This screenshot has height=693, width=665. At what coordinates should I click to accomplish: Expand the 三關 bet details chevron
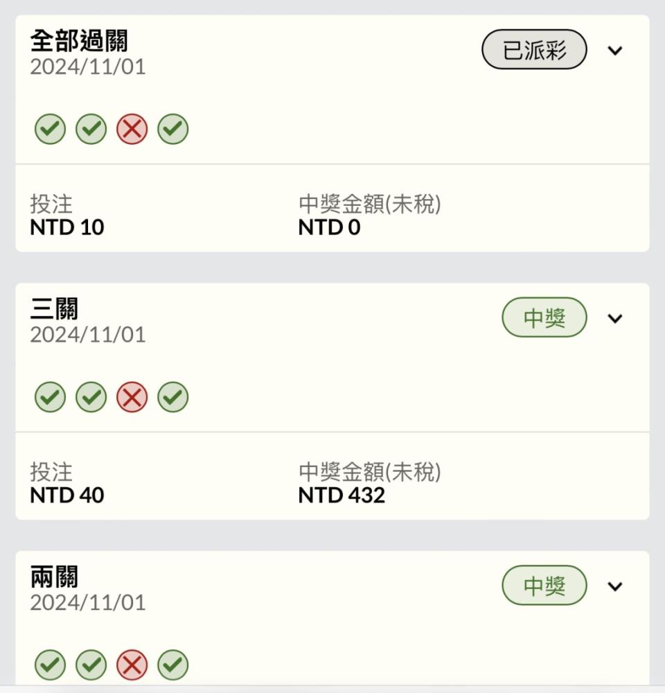(615, 318)
